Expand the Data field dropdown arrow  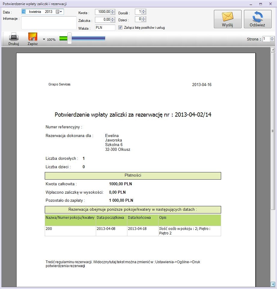tap(61, 12)
